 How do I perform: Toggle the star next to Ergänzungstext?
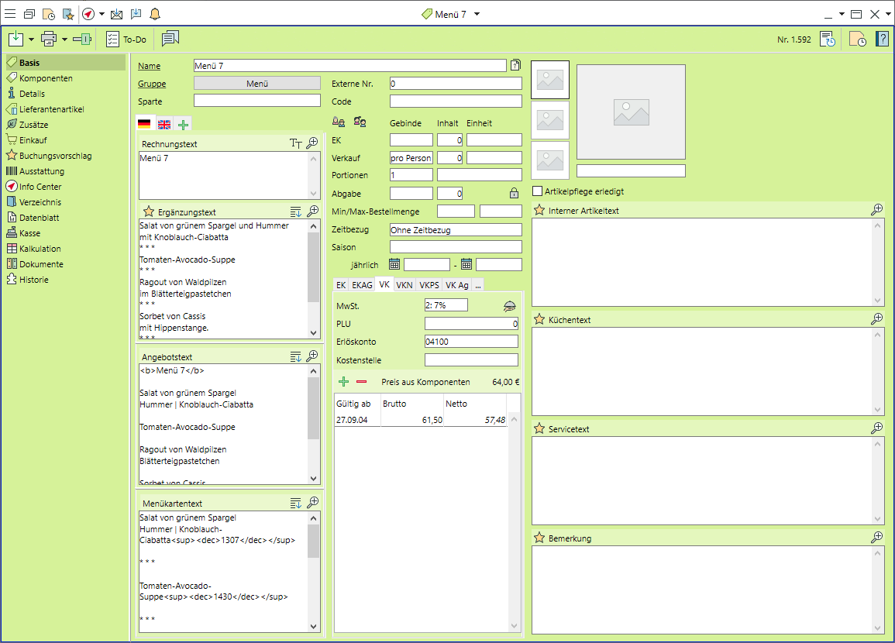[147, 211]
